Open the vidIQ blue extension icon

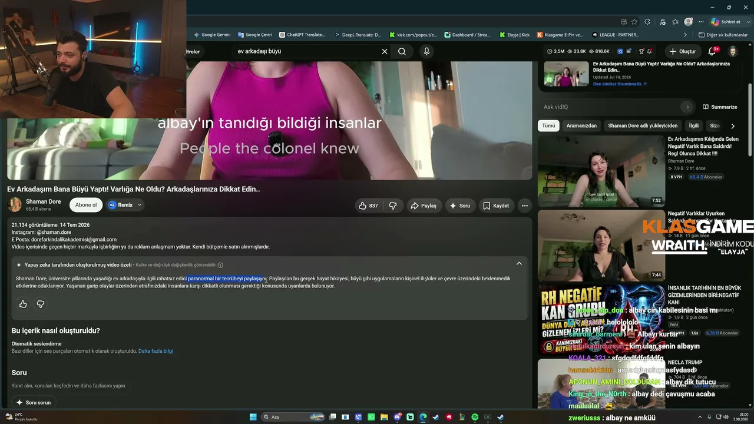point(620,51)
